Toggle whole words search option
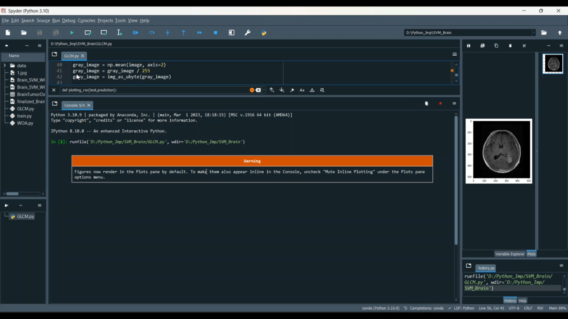Screen dimensions: 568x319 [312, 90]
